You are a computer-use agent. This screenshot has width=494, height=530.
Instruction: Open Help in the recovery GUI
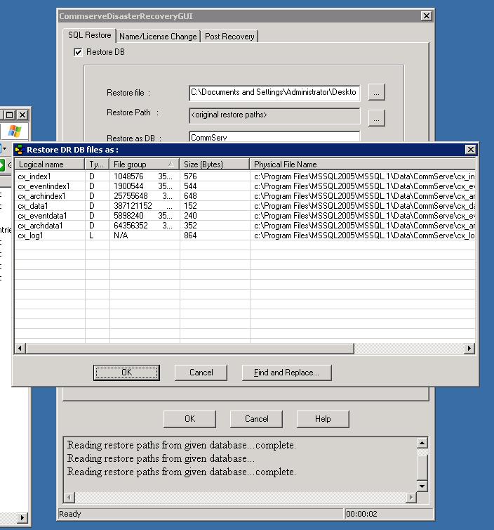(x=323, y=419)
